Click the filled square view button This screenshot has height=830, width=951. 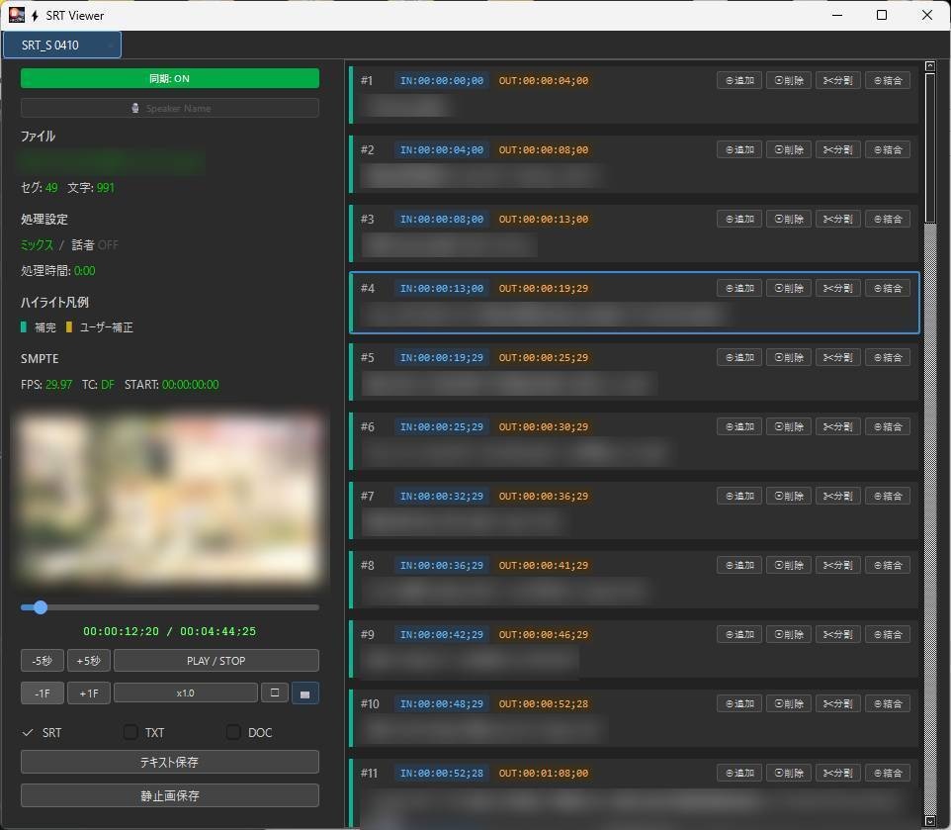point(305,692)
